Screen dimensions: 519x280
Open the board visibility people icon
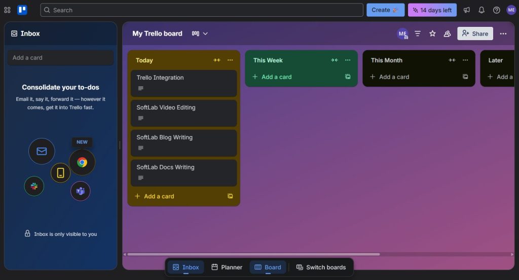coord(447,33)
